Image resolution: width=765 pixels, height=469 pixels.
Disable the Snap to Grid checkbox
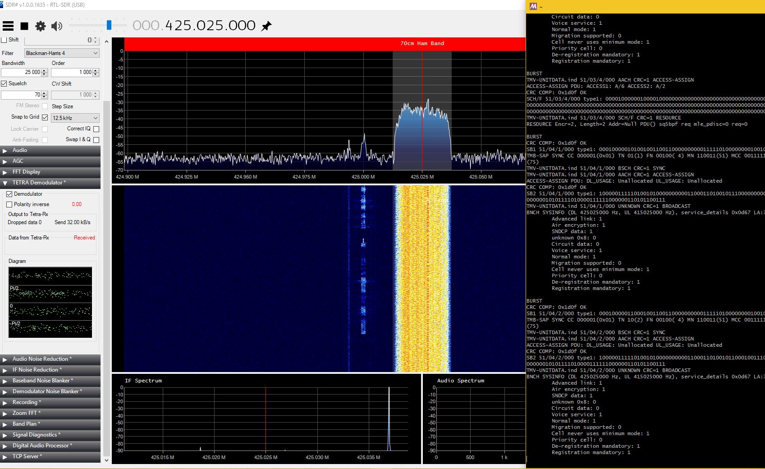(45, 117)
